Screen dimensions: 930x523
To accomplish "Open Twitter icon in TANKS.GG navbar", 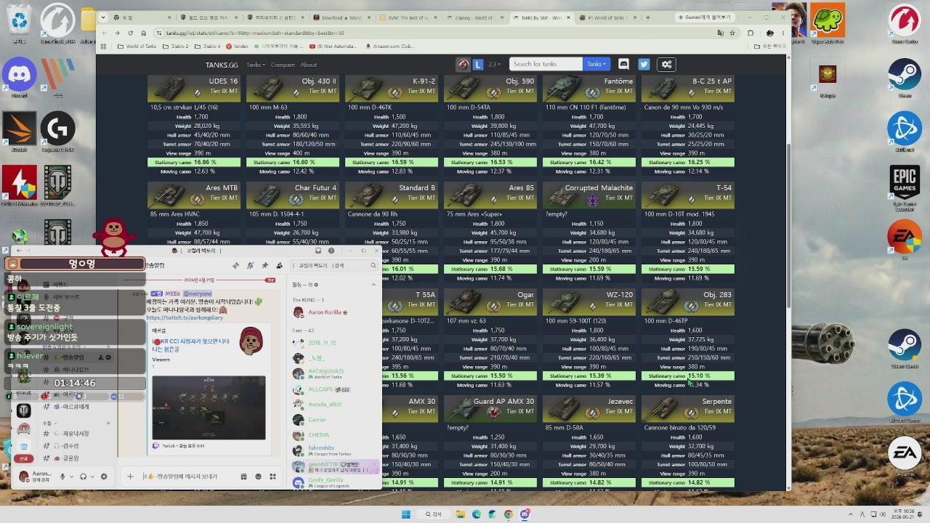I will pos(644,64).
